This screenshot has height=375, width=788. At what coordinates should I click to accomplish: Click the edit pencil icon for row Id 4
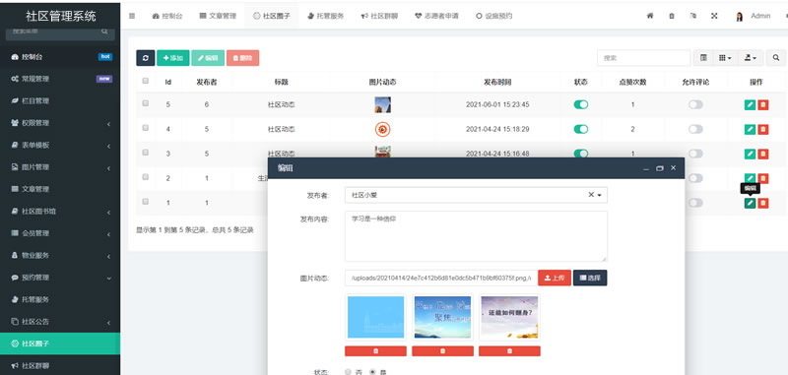750,130
